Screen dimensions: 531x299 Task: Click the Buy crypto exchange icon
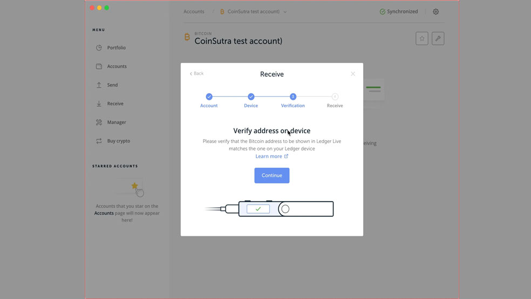(99, 141)
